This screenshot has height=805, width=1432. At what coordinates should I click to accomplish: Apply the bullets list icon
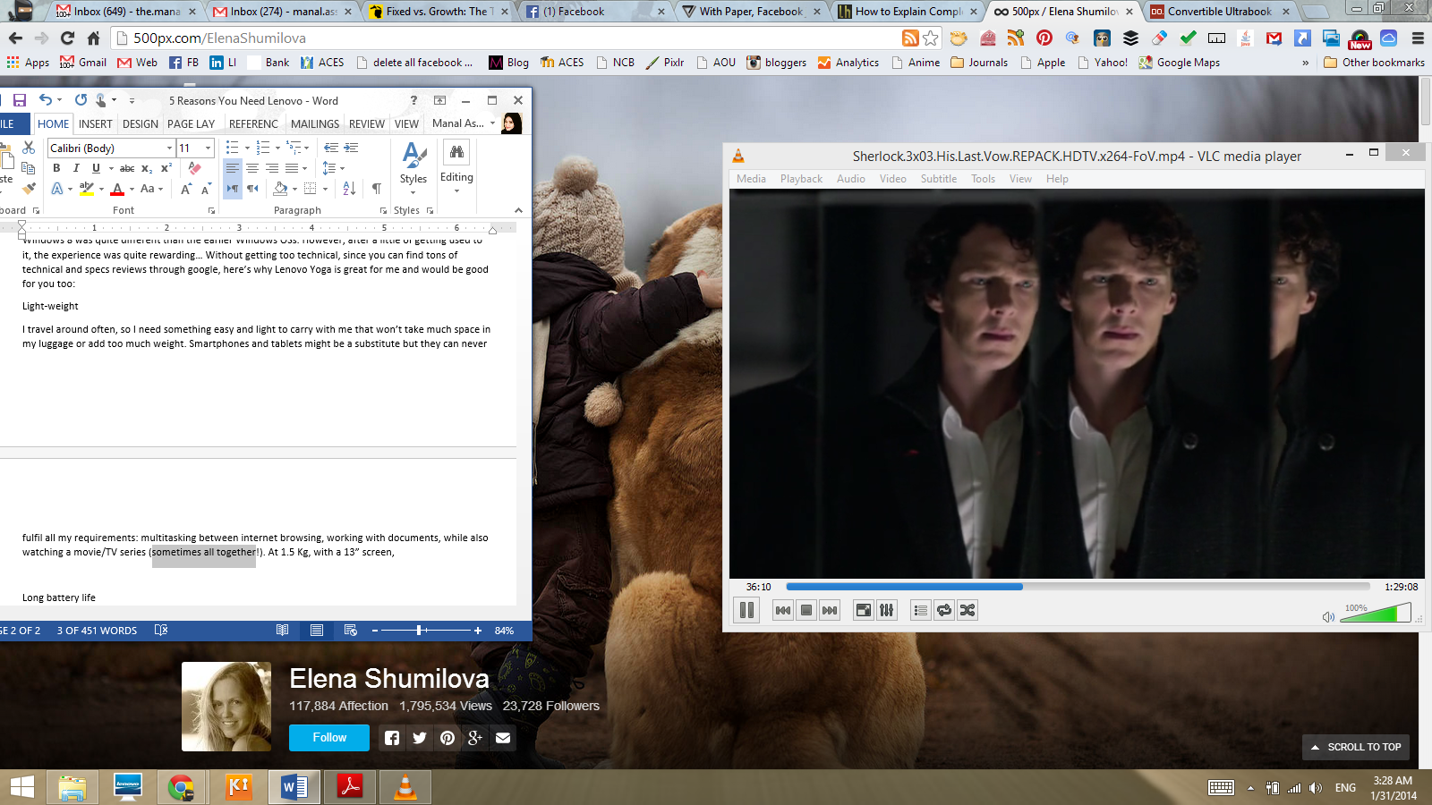pyautogui.click(x=233, y=148)
